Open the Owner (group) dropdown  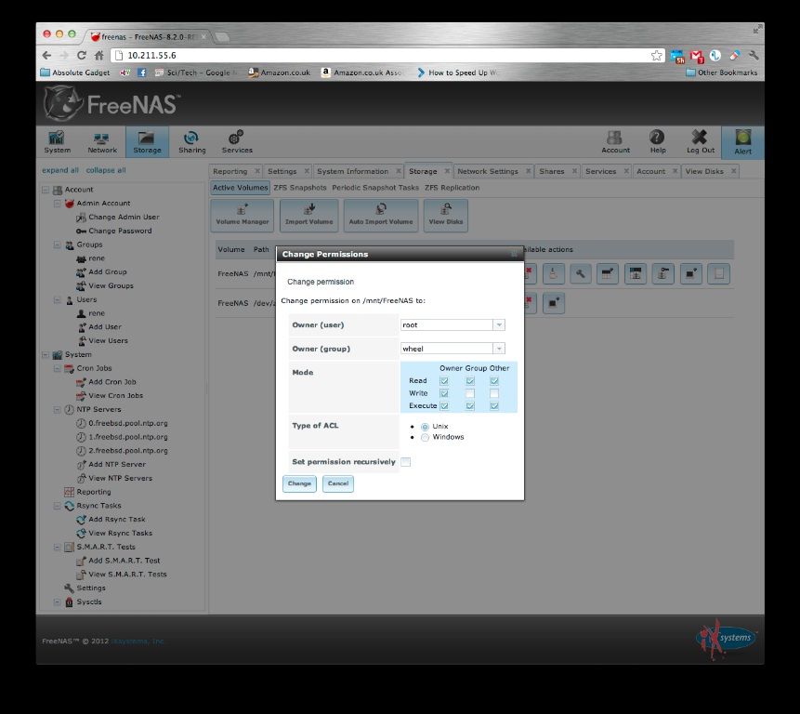[x=498, y=349]
